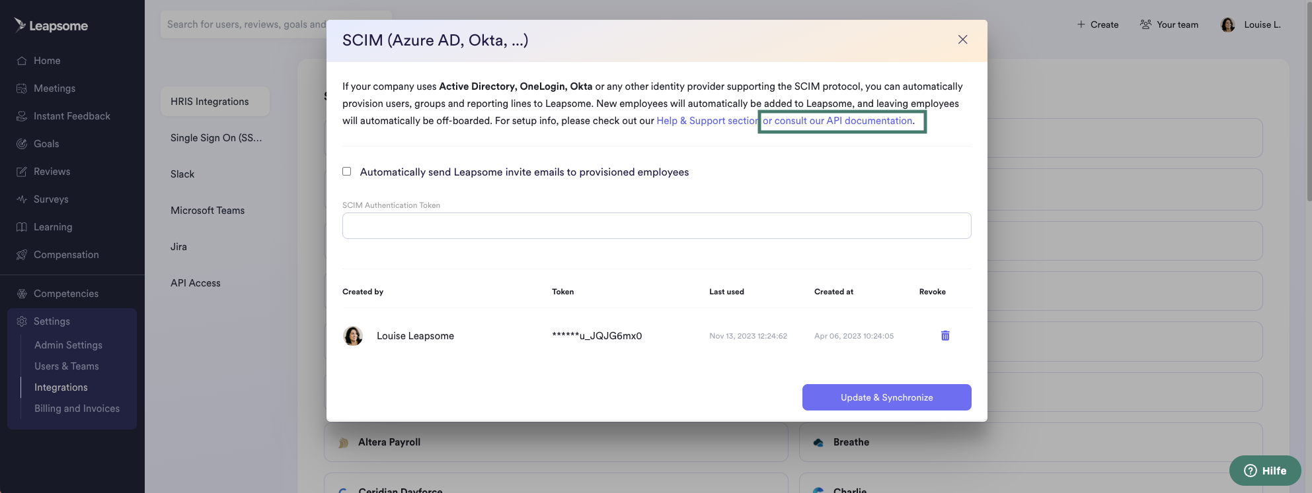Enable automatic Leapsome invite emails checkbox
Viewport: 1312px width, 493px height.
[346, 172]
